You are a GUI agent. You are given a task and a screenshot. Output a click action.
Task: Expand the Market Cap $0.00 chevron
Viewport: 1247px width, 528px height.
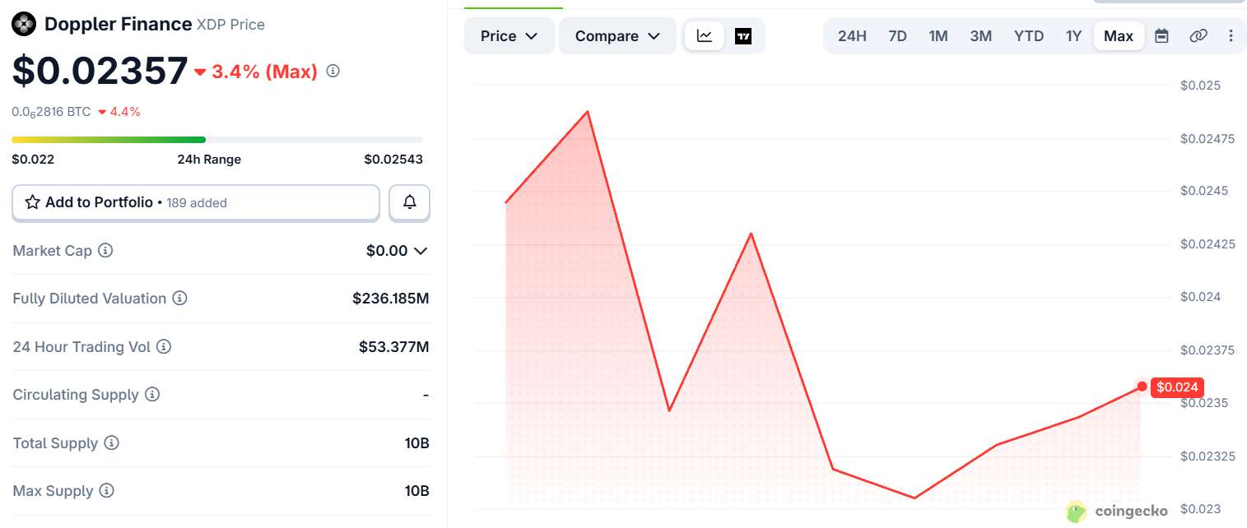(421, 251)
